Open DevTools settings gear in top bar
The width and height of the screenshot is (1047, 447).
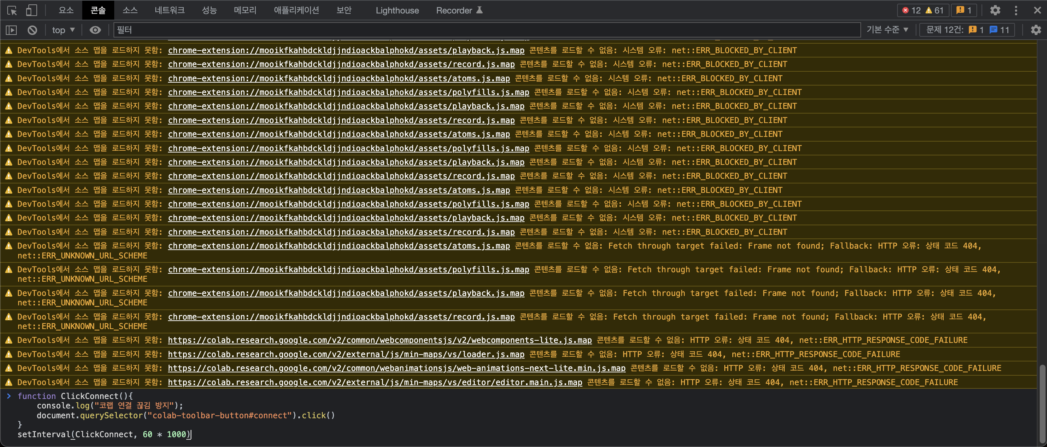tap(995, 11)
